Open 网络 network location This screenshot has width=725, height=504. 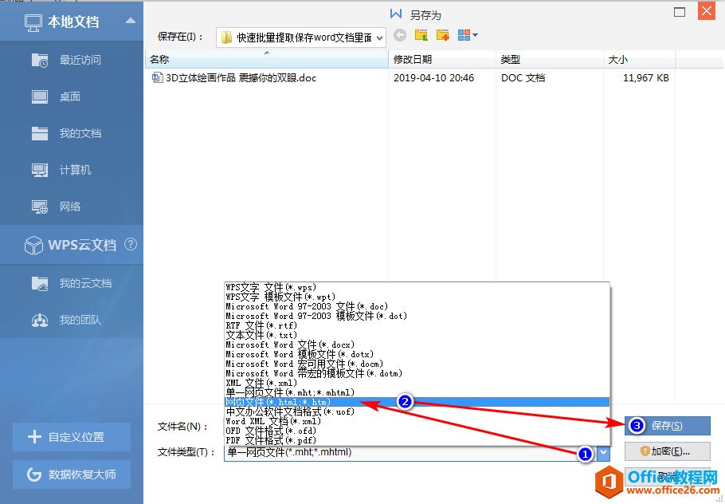[x=71, y=207]
